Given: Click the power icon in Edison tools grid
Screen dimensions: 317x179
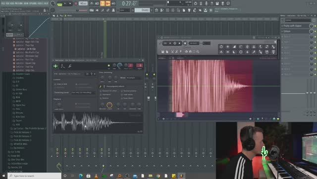Looking at the screenshot, I should [x=221, y=46].
